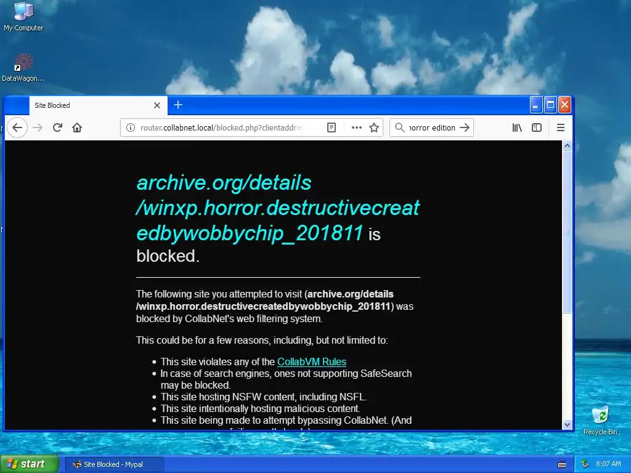Click the search magnifier icon

(x=399, y=127)
